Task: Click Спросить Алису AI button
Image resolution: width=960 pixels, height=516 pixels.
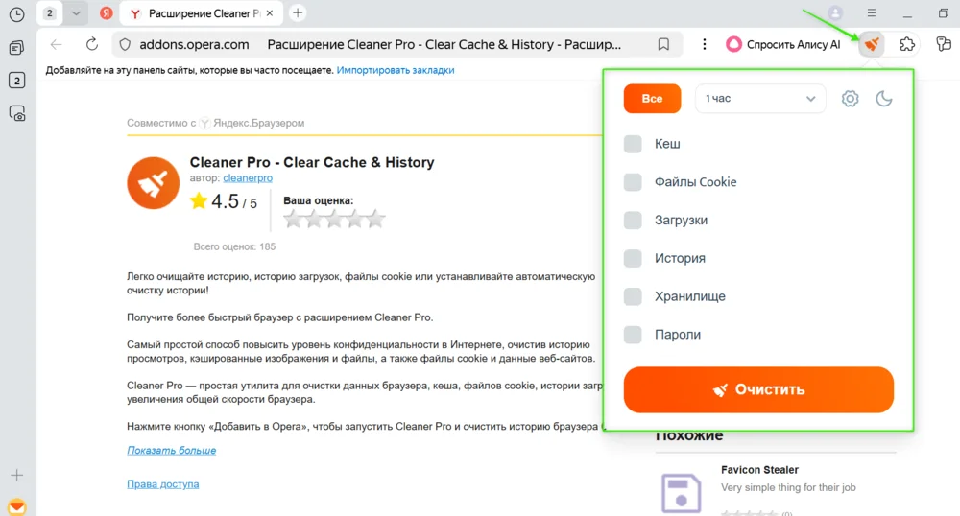Action: point(783,44)
